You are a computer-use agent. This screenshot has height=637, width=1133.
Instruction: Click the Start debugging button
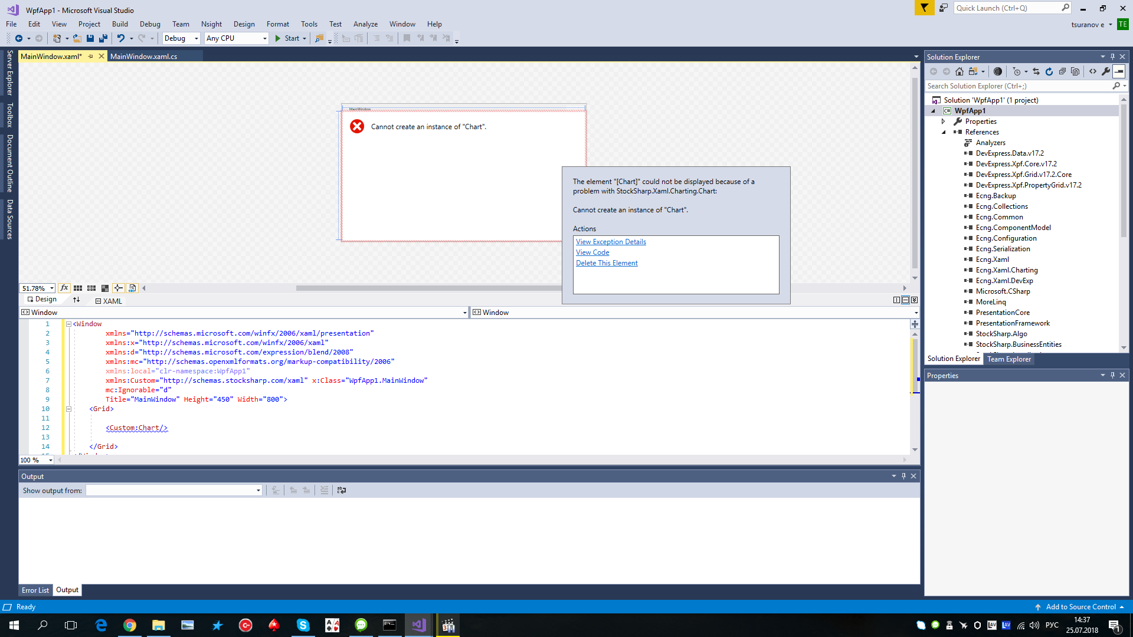(287, 38)
